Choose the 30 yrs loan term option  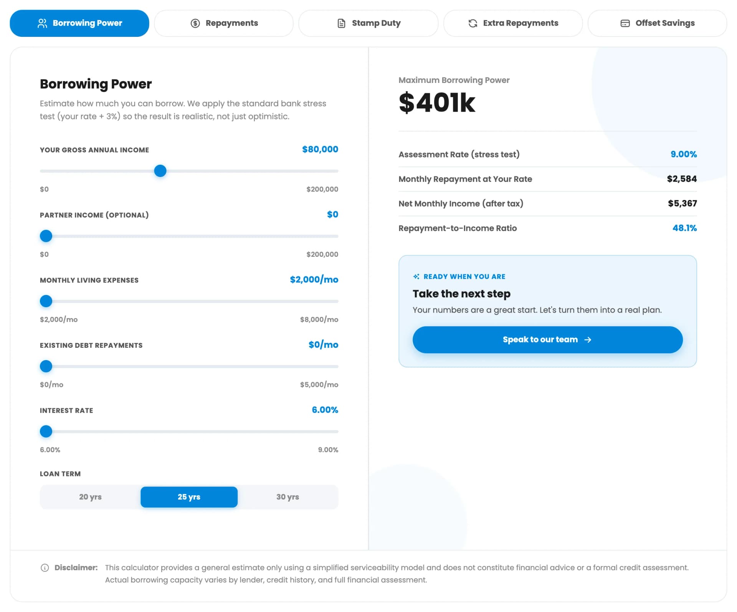pyautogui.click(x=288, y=497)
